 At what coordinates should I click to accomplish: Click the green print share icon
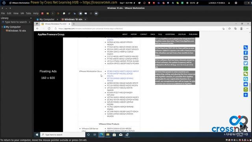coord(246,90)
